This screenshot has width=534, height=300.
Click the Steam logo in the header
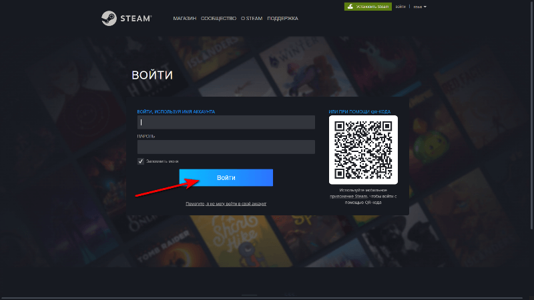[x=126, y=19]
